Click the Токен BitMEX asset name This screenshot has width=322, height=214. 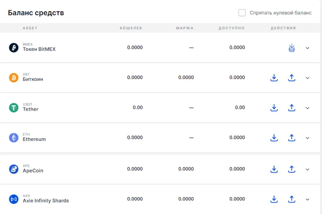tap(39, 49)
